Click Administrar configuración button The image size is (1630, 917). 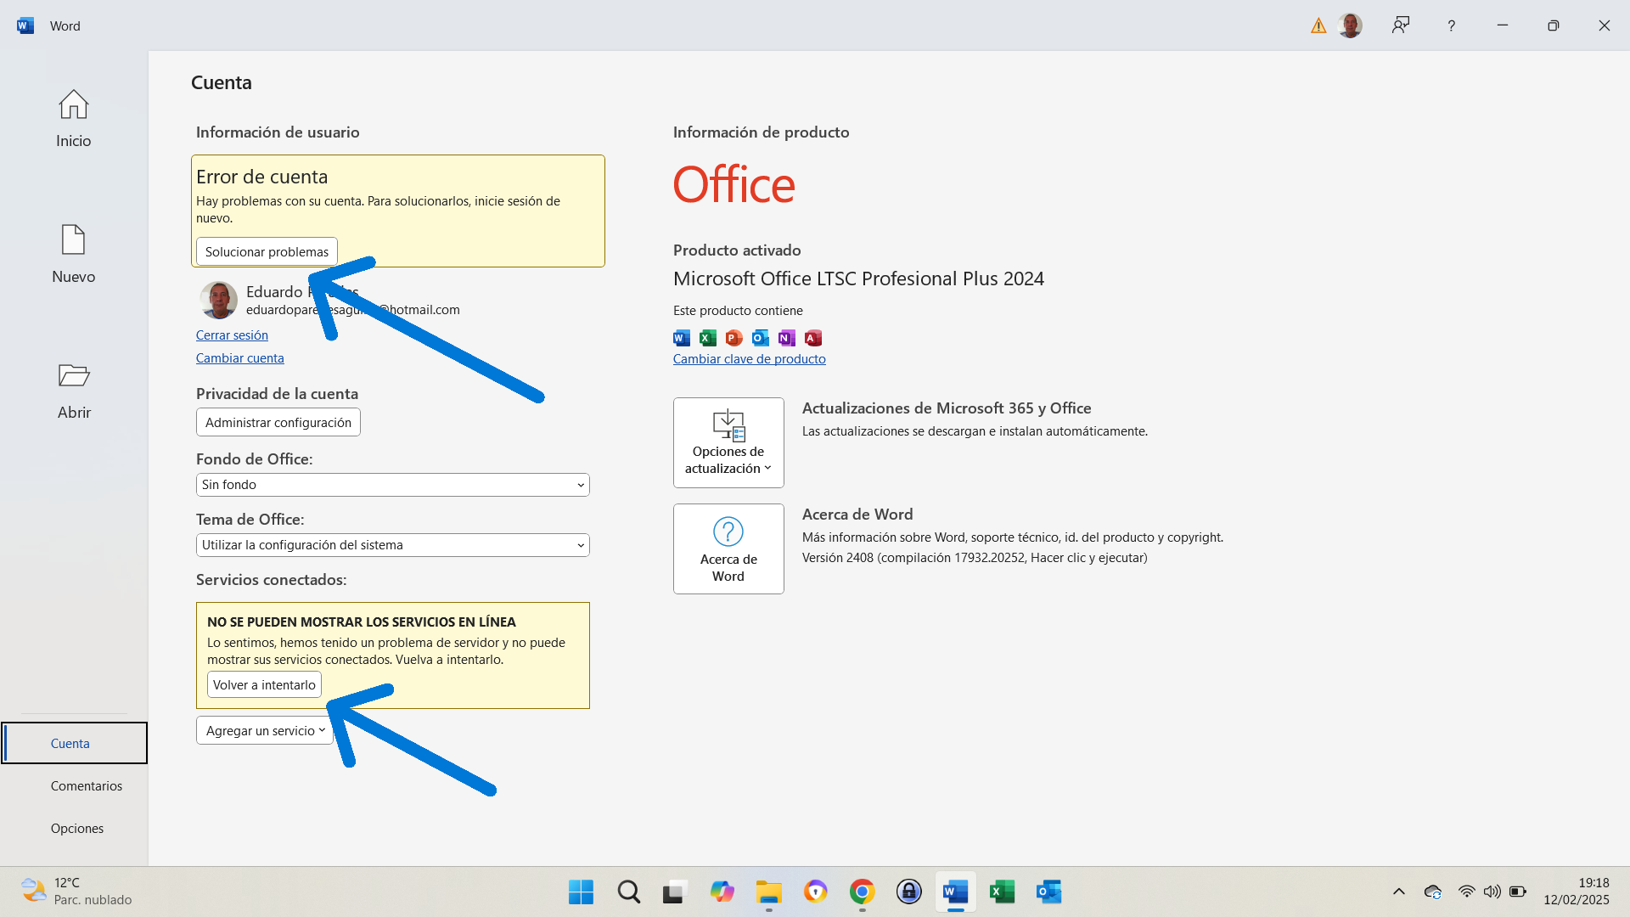pos(278,422)
